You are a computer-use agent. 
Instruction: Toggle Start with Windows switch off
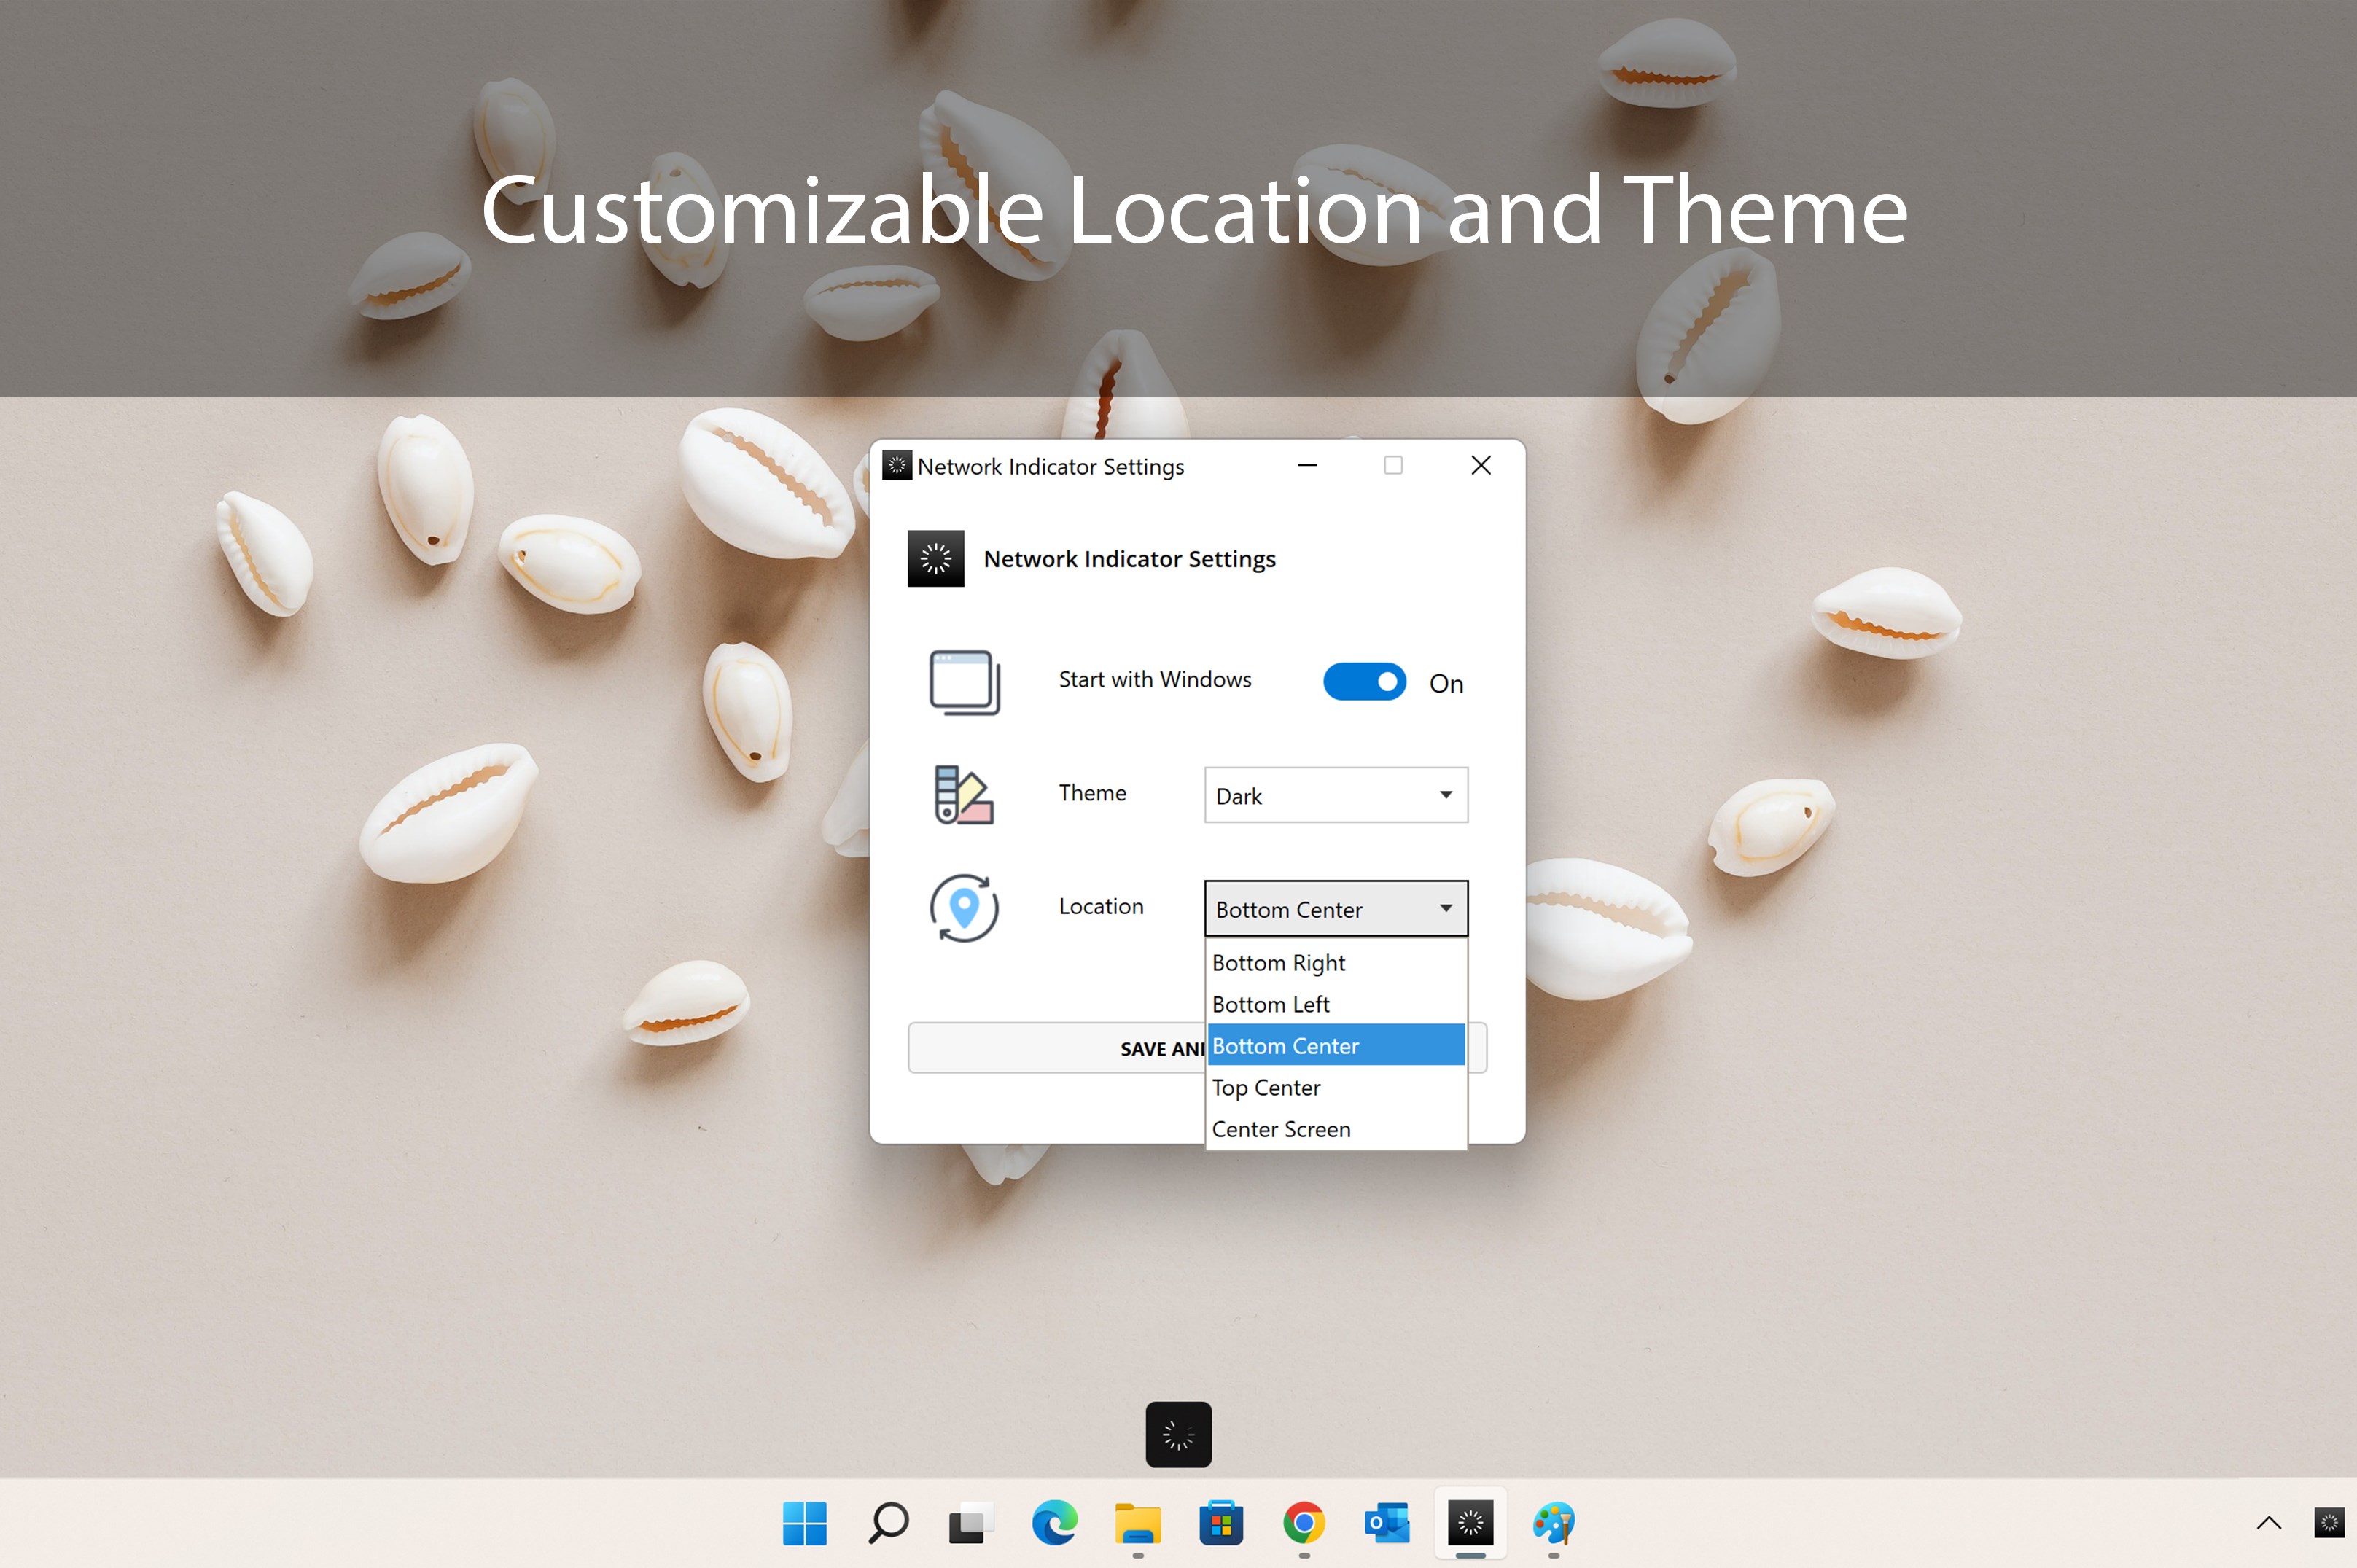coord(1364,682)
